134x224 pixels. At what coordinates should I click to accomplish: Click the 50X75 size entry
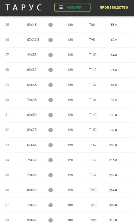pos(32,130)
